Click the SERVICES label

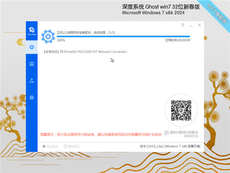point(191,136)
